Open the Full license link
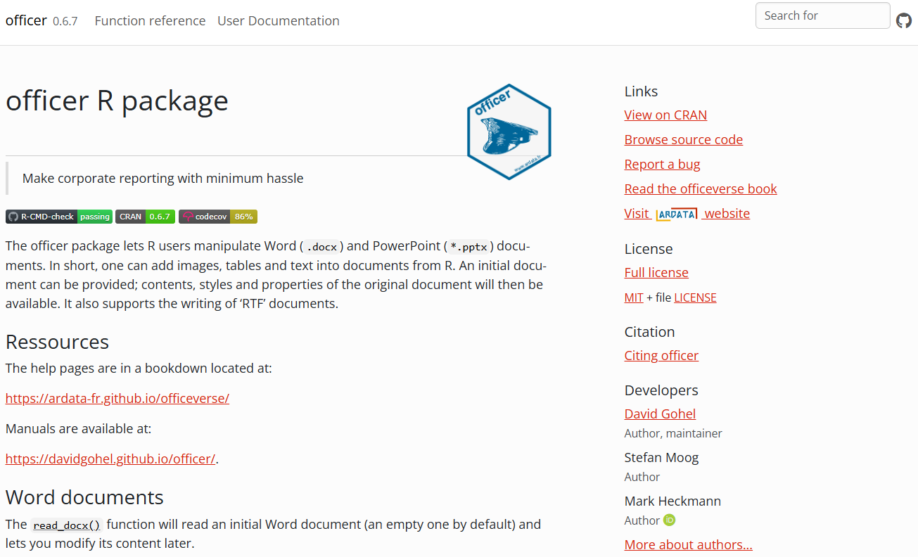 tap(656, 273)
